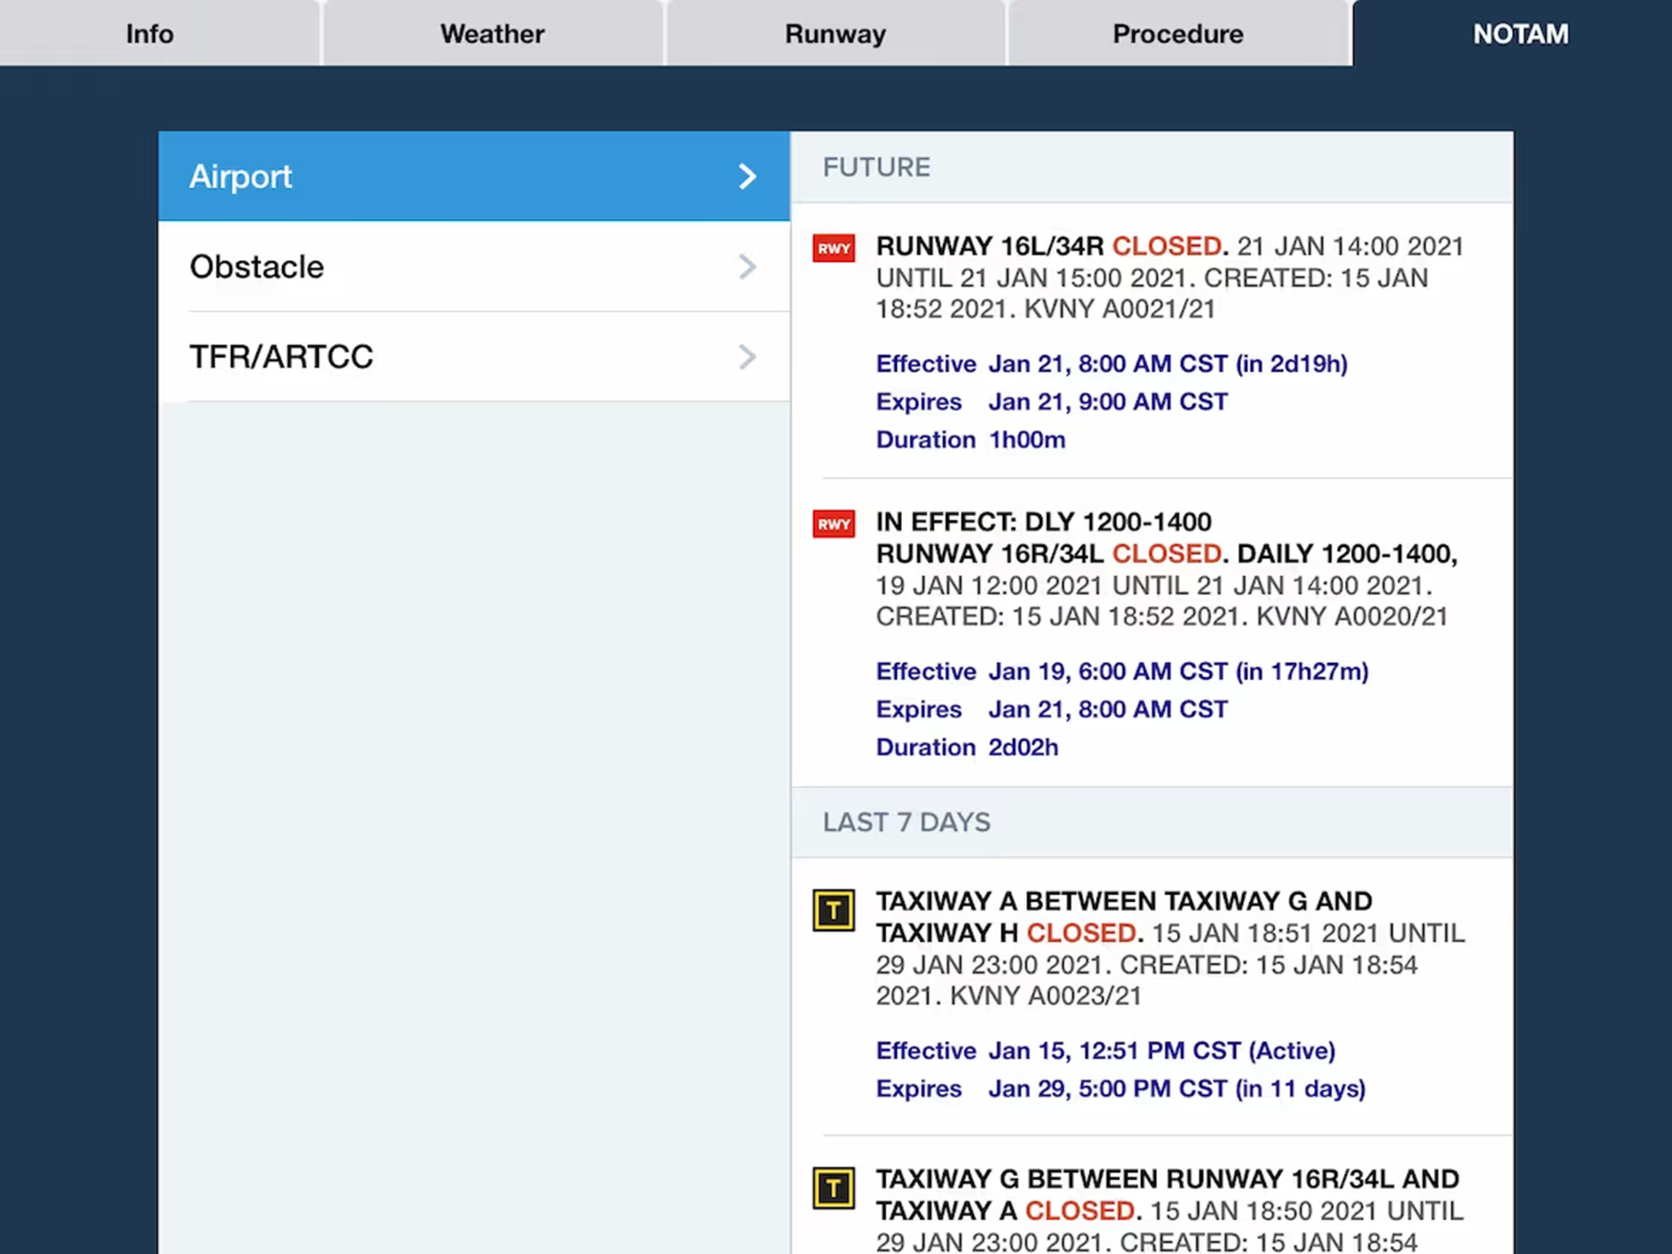1672x1254 pixels.
Task: Expand the Obstacle category chevron
Action: point(747,267)
